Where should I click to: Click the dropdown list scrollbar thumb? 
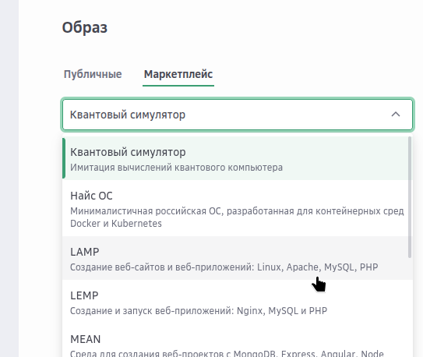tap(410, 197)
